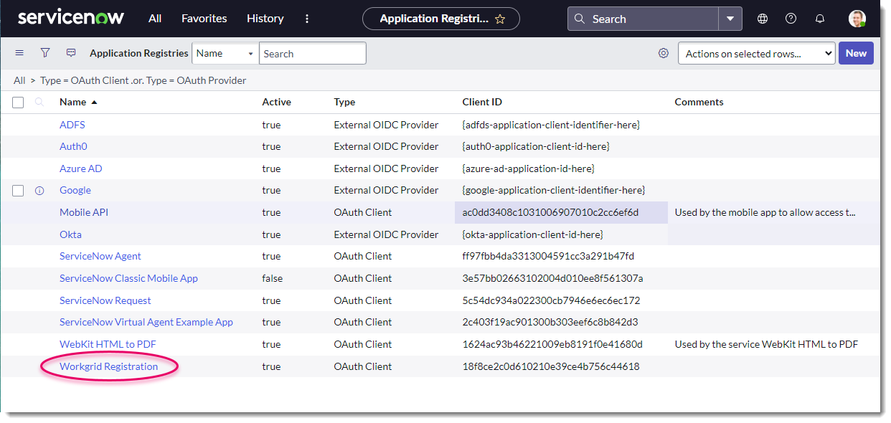891x423 pixels.
Task: Open the Workgrid Registration record
Action: (x=109, y=366)
